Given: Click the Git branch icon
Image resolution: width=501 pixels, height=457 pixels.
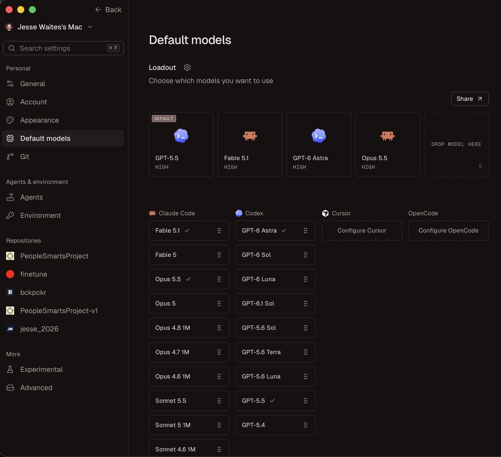Looking at the screenshot, I should [x=10, y=157].
